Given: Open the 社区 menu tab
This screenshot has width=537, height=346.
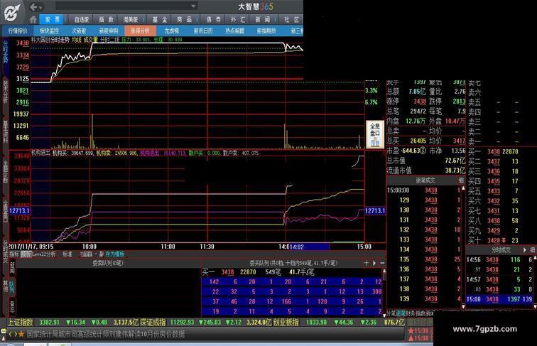Looking at the screenshot, I should click(291, 19).
